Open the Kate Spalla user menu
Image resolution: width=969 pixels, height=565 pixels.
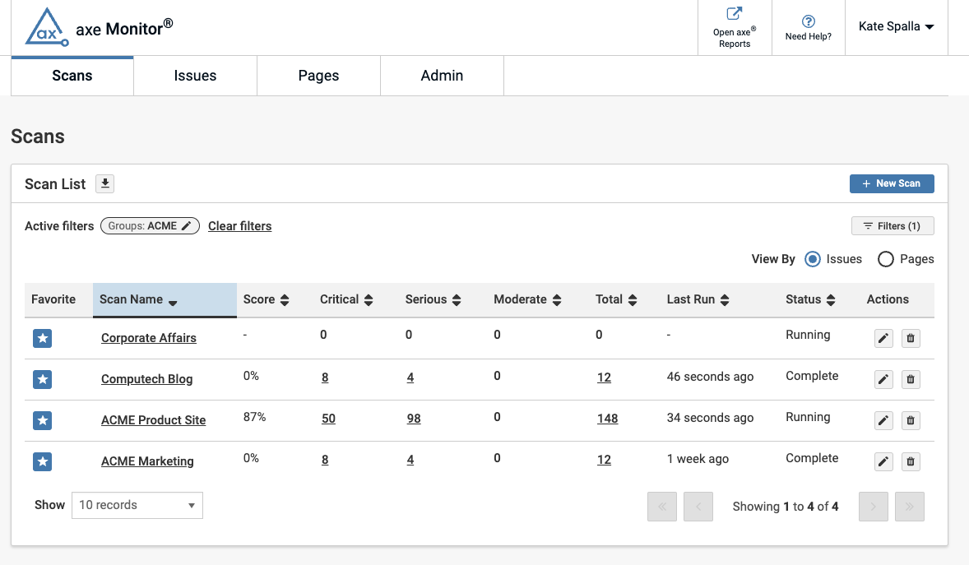pyautogui.click(x=896, y=27)
